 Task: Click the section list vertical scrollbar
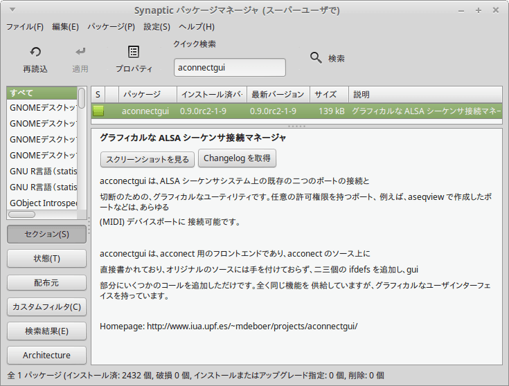82,98
